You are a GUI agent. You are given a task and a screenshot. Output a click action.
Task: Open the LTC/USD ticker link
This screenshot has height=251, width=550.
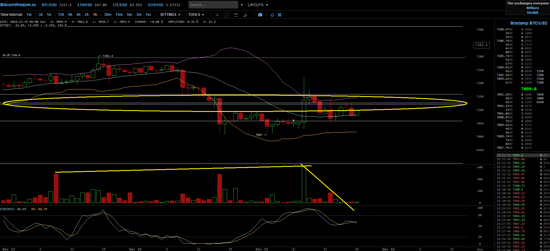(127, 5)
